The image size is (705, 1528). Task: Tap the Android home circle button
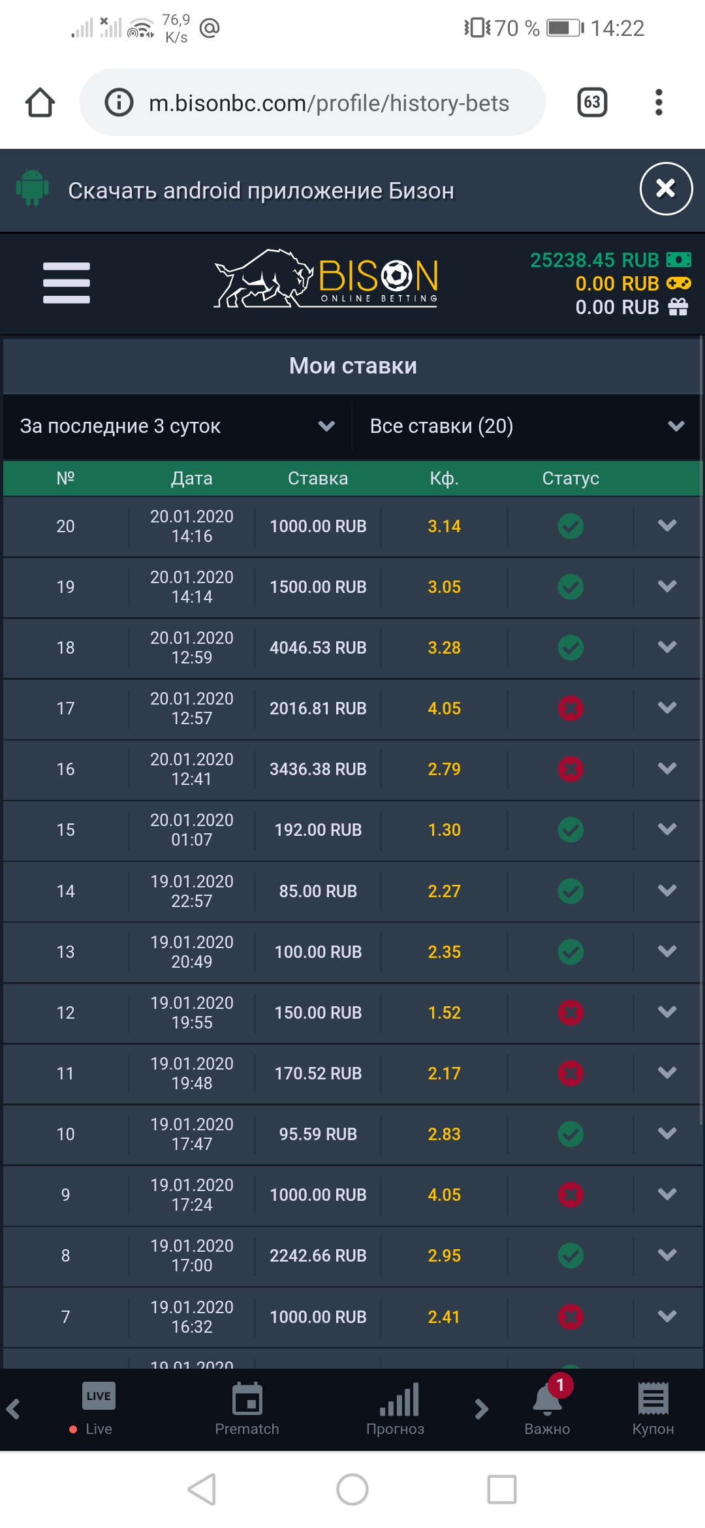coord(352,1489)
